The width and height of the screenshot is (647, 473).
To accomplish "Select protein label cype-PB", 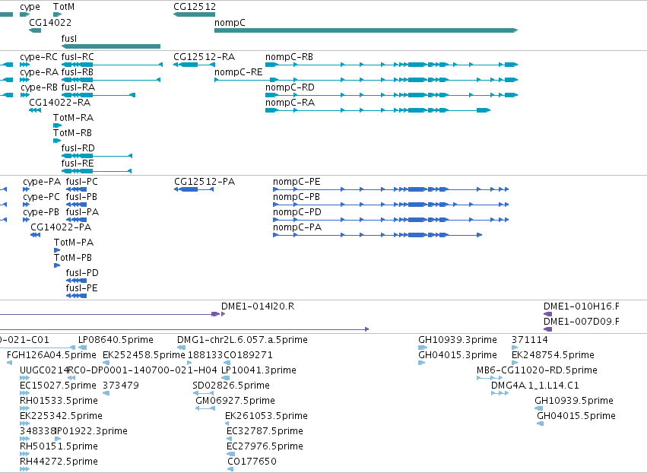I will (41, 213).
